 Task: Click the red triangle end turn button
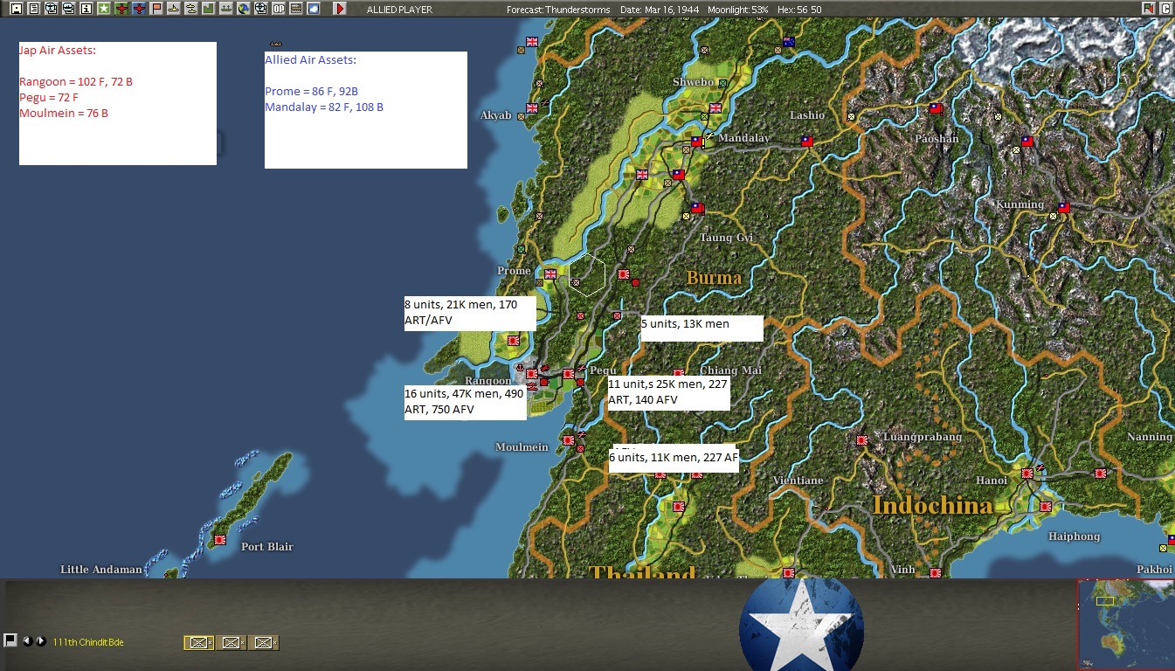(x=340, y=9)
